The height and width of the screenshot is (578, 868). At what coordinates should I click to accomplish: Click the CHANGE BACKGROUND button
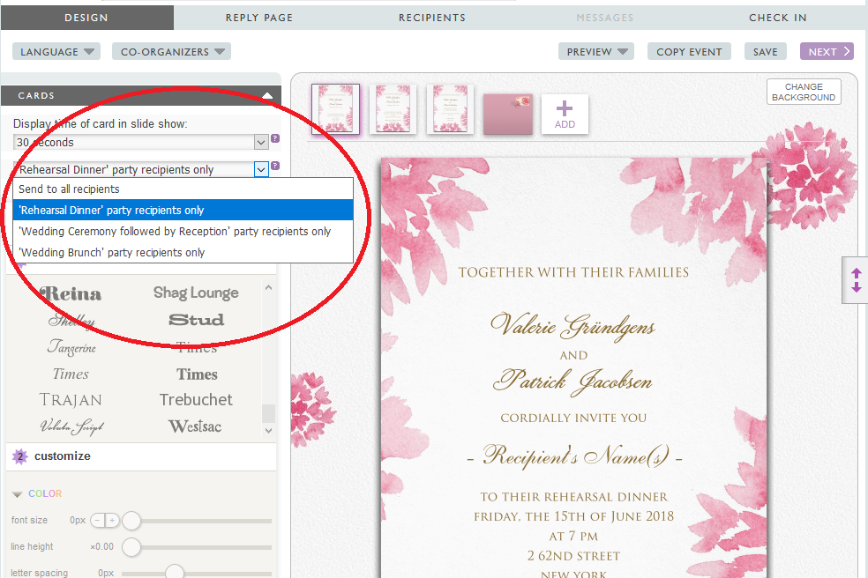point(803,93)
